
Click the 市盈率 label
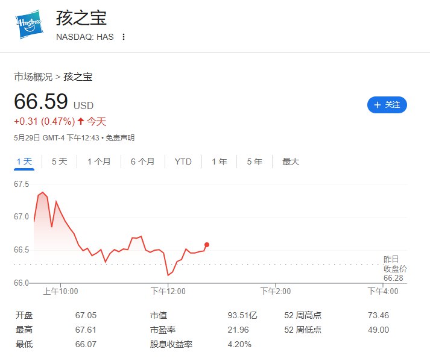[x=163, y=330]
